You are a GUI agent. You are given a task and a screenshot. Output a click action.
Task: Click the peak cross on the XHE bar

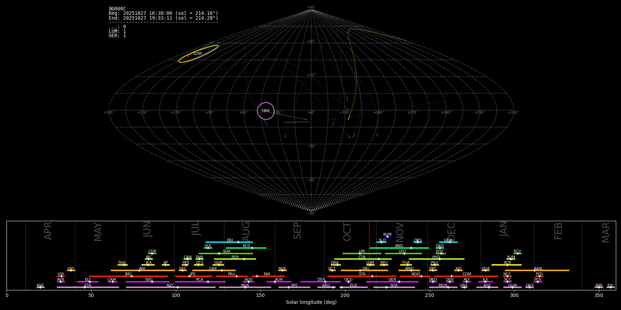coord(599,287)
